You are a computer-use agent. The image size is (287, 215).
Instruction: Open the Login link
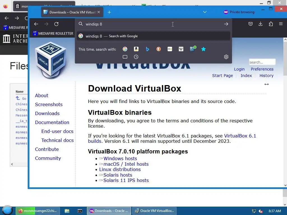click(239, 69)
